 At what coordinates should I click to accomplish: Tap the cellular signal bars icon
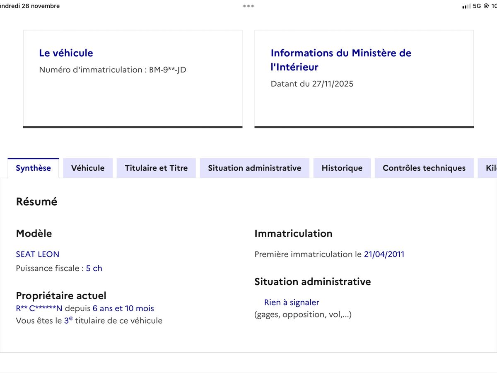click(466, 6)
